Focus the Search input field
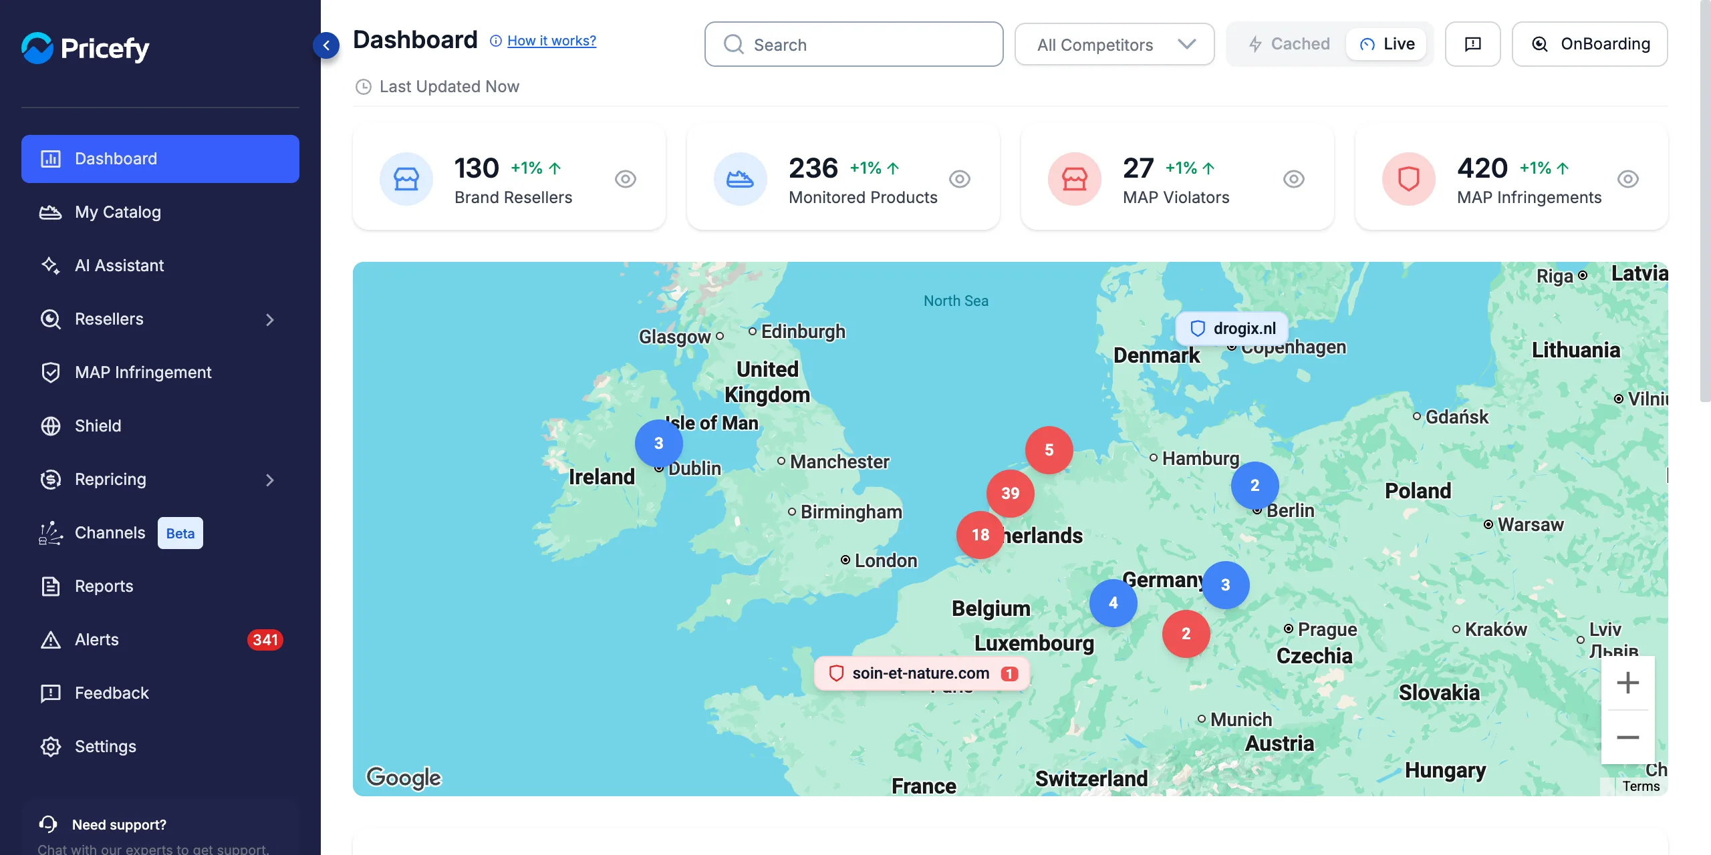This screenshot has width=1711, height=855. [x=854, y=44]
